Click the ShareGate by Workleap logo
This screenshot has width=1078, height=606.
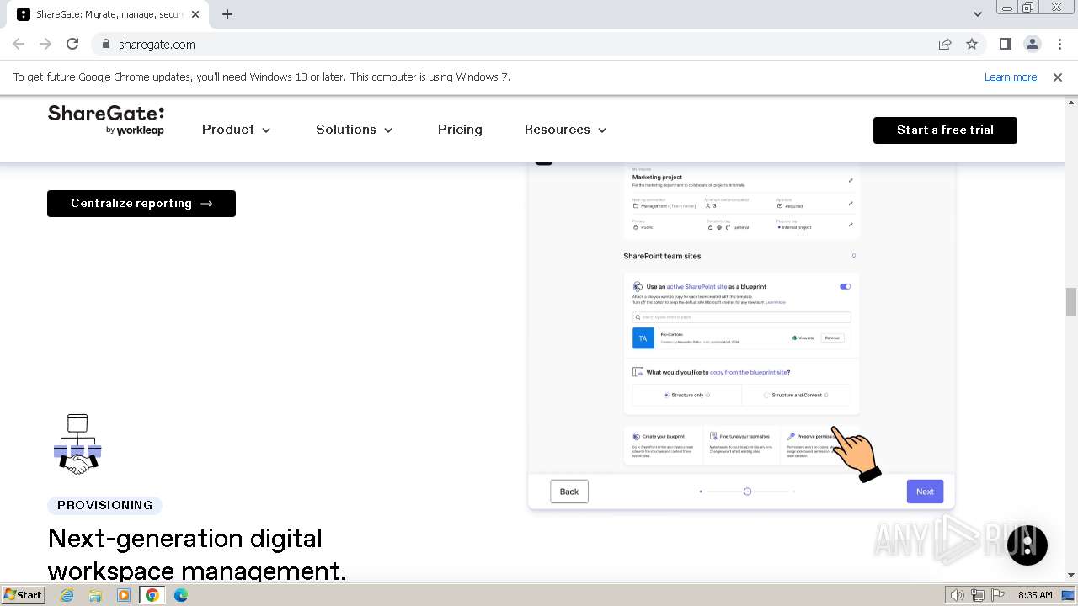pyautogui.click(x=106, y=120)
